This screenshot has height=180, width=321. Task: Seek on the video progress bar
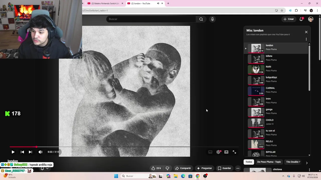pos(124,147)
